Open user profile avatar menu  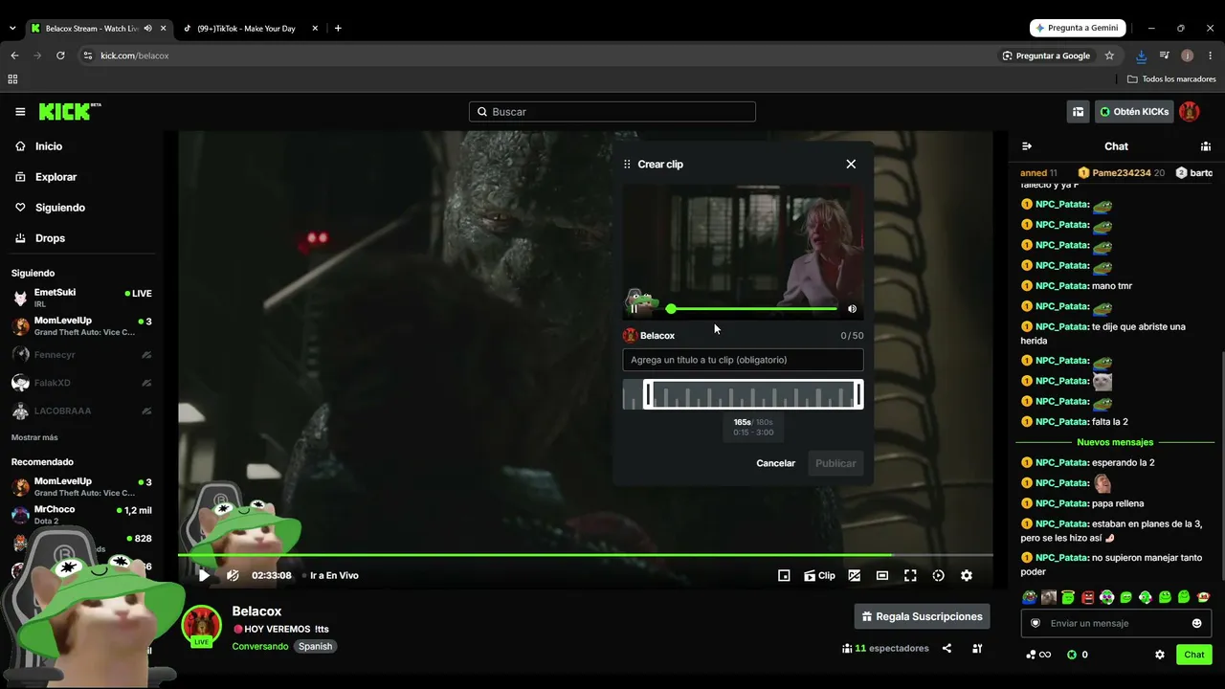(x=1190, y=112)
